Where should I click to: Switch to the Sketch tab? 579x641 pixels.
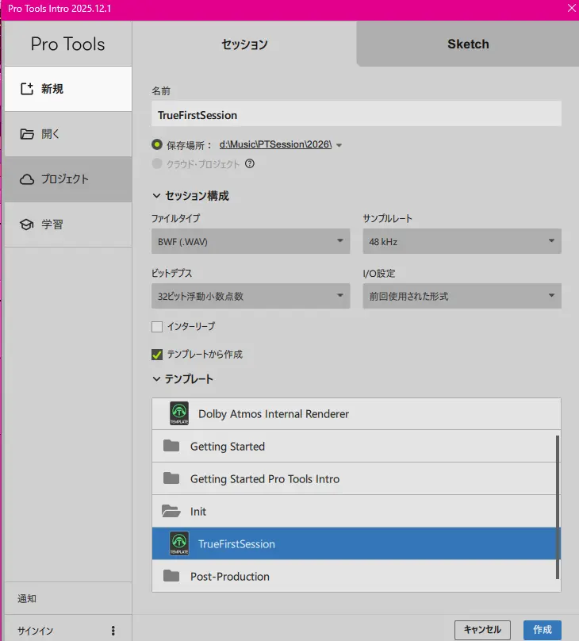pos(468,44)
